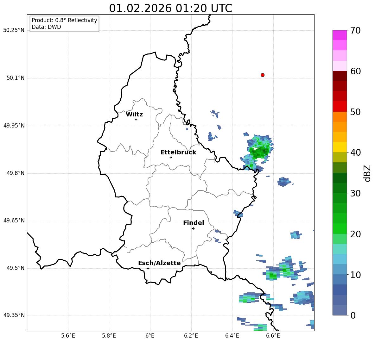The image size is (375, 342).
Task: Click the Data: DWD text
Action: coord(46,27)
